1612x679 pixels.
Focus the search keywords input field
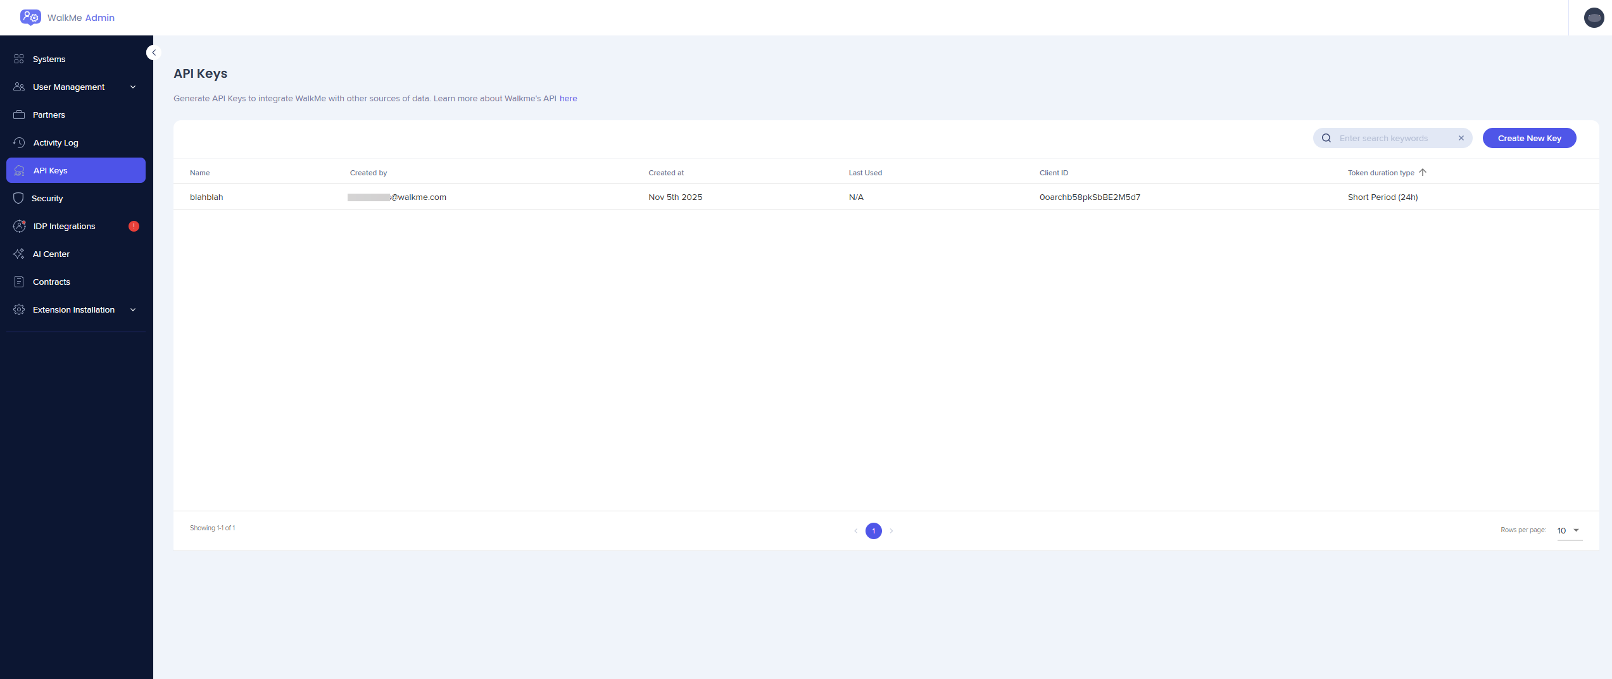pyautogui.click(x=1393, y=138)
